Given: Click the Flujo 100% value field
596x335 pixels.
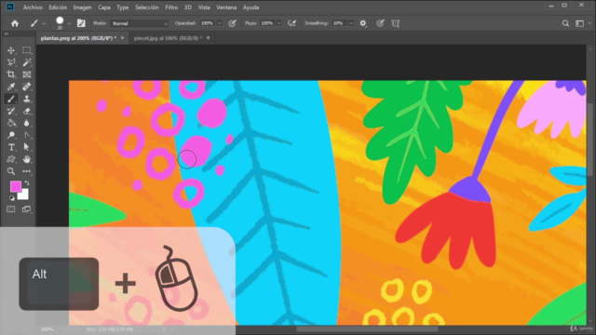Looking at the screenshot, I should point(267,23).
